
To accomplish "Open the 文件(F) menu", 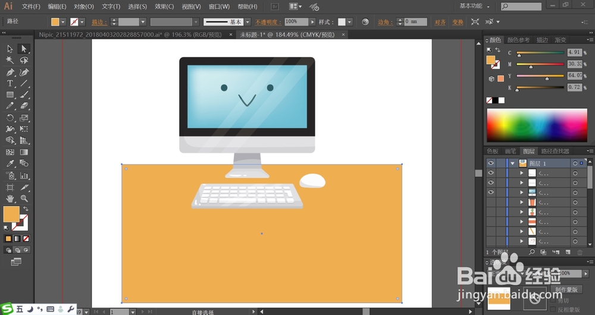I will pos(31,7).
